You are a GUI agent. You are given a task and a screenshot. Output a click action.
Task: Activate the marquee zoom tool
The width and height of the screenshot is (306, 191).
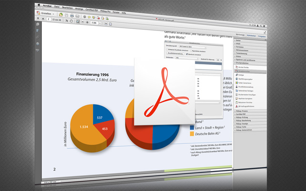coord(78,21)
